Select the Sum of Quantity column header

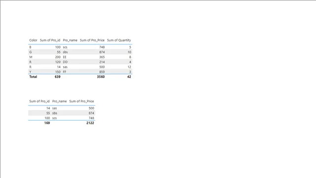coord(119,40)
